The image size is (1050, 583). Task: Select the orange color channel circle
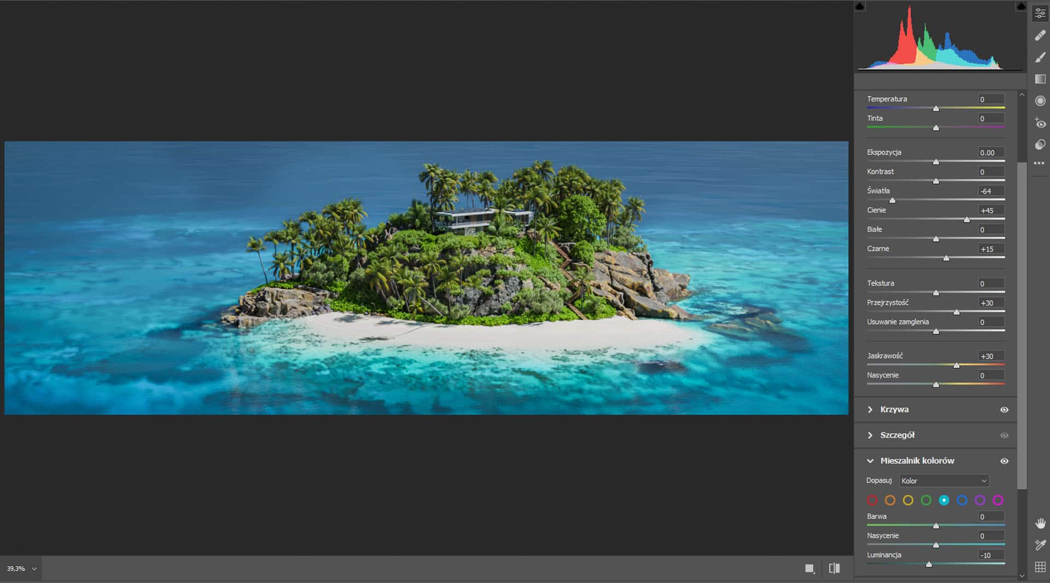890,500
